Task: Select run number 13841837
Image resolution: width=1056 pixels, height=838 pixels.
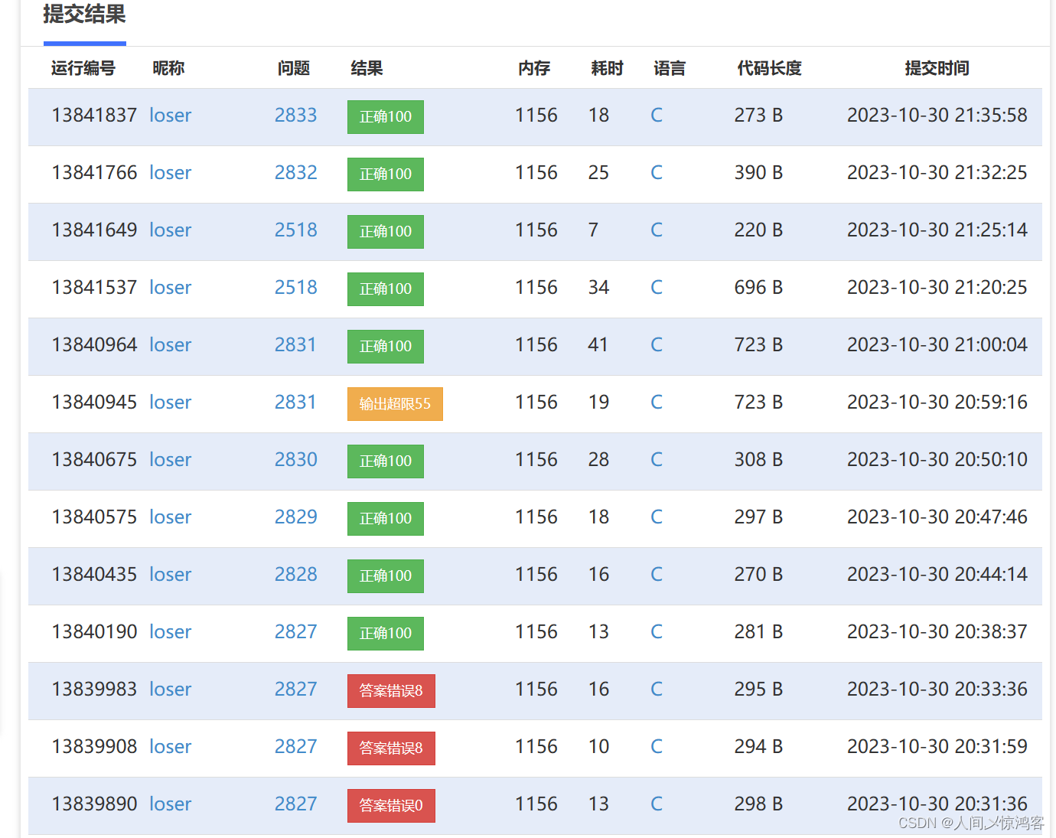Action: click(x=94, y=116)
